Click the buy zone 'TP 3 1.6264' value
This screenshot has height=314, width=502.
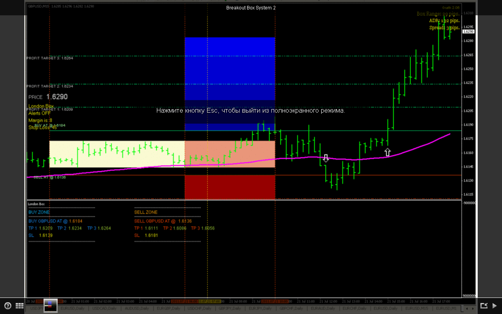[99, 228]
